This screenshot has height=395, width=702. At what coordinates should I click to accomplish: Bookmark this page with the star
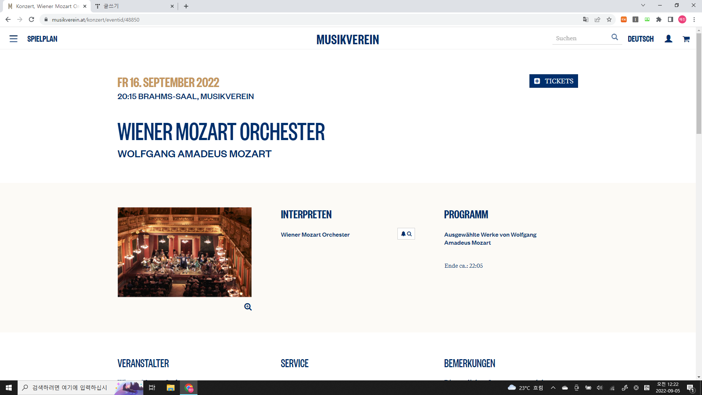(609, 20)
